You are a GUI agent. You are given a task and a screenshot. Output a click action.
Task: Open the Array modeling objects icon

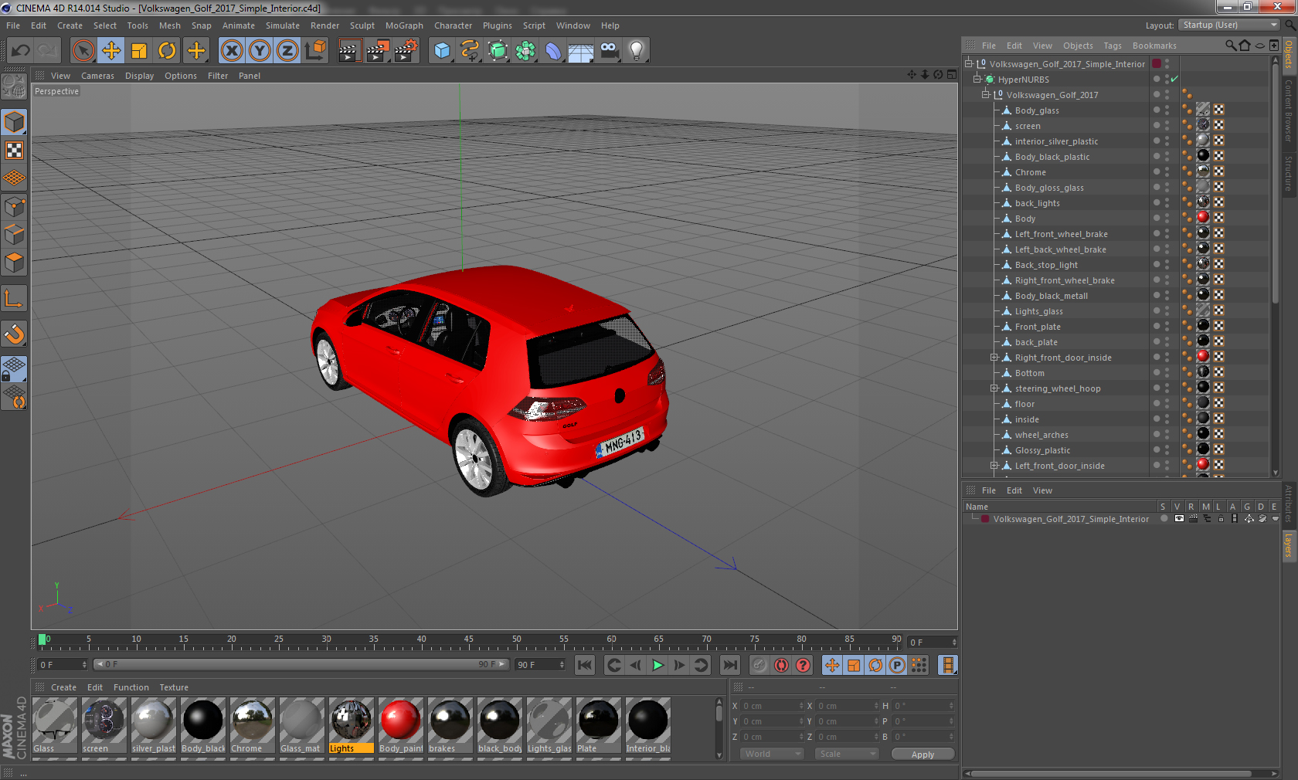(525, 51)
